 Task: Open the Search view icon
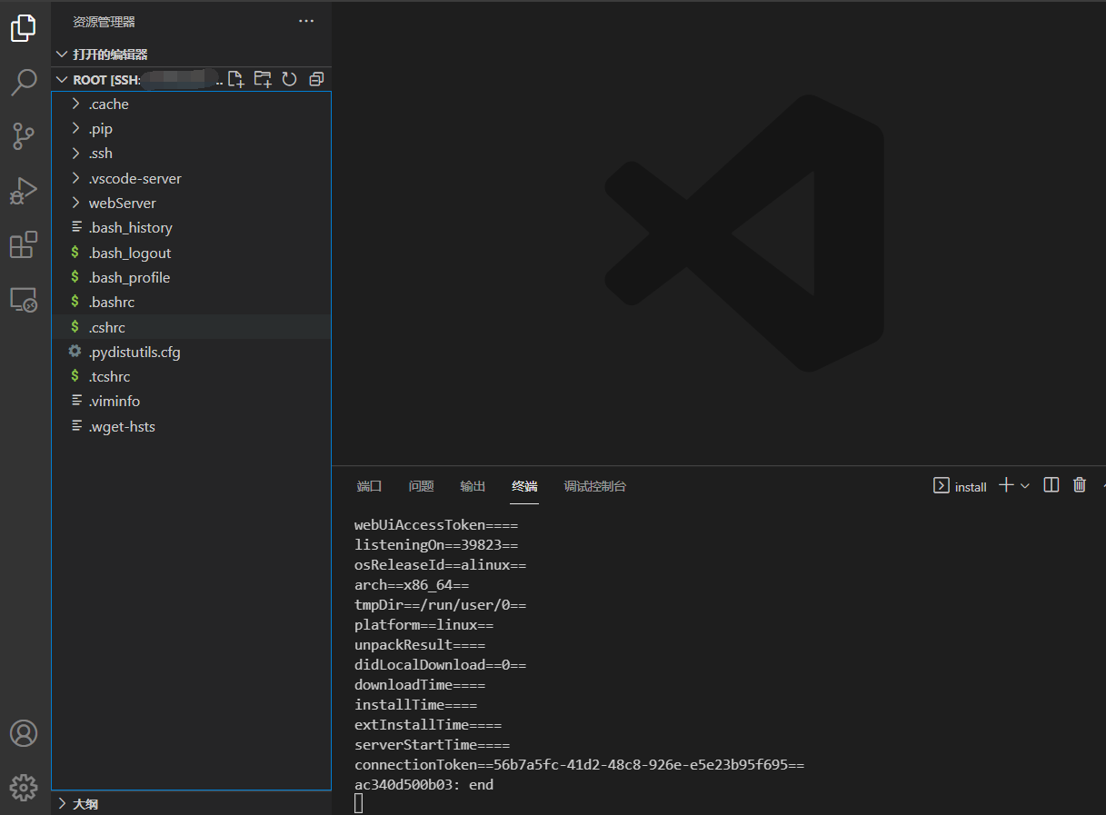click(24, 83)
